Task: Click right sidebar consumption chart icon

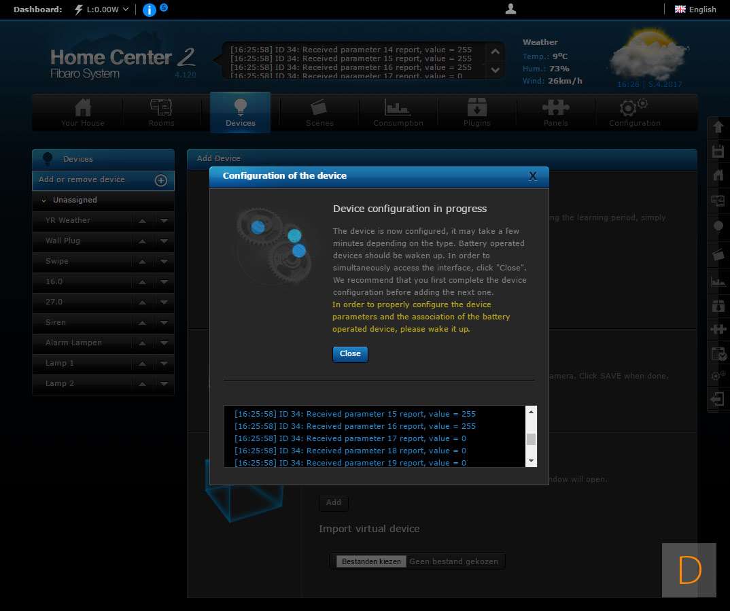Action: [x=718, y=281]
